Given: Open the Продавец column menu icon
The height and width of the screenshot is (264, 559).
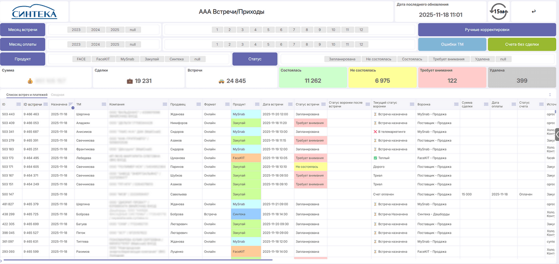Looking at the screenshot, I should point(199,104).
